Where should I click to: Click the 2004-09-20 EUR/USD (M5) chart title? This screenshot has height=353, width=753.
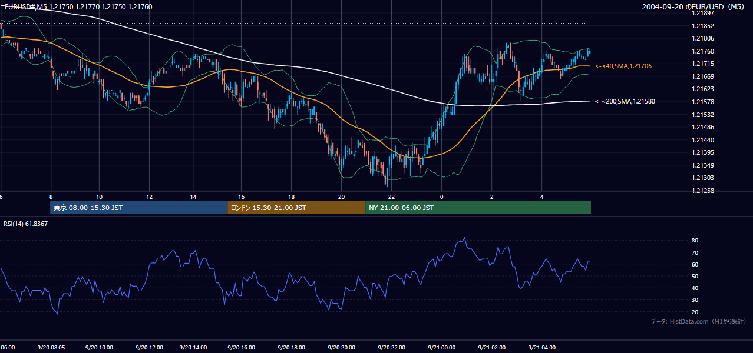coord(694,6)
